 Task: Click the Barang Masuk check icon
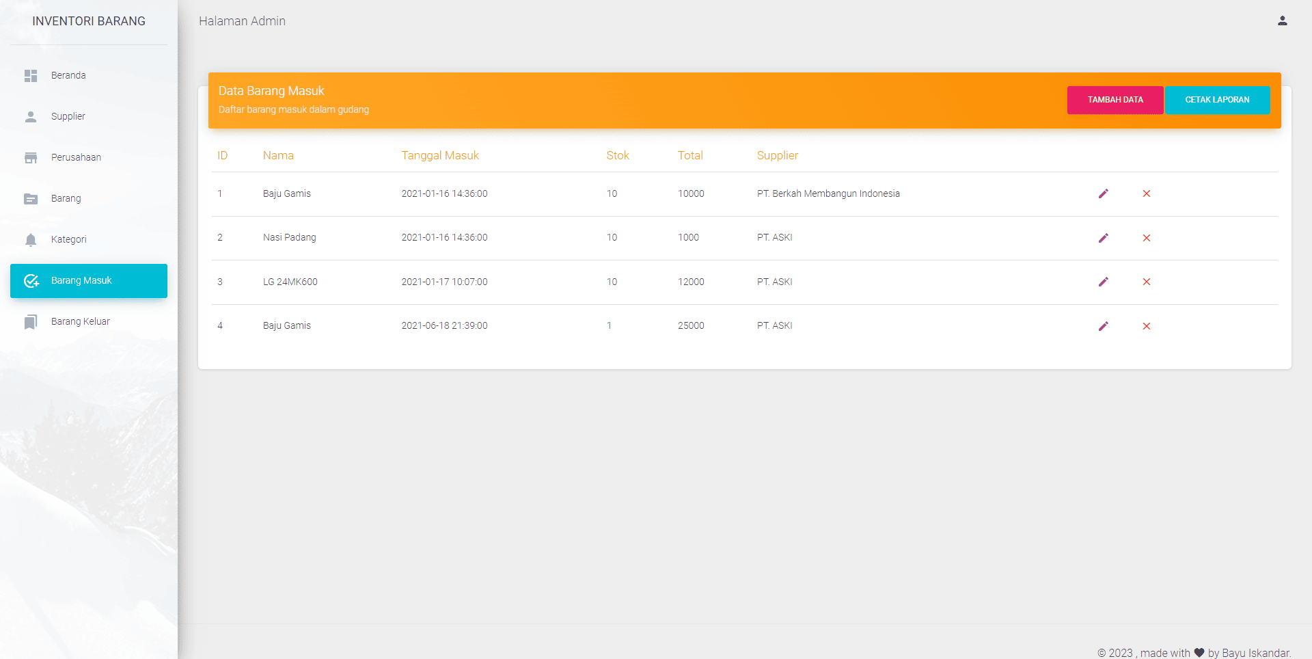pos(31,281)
